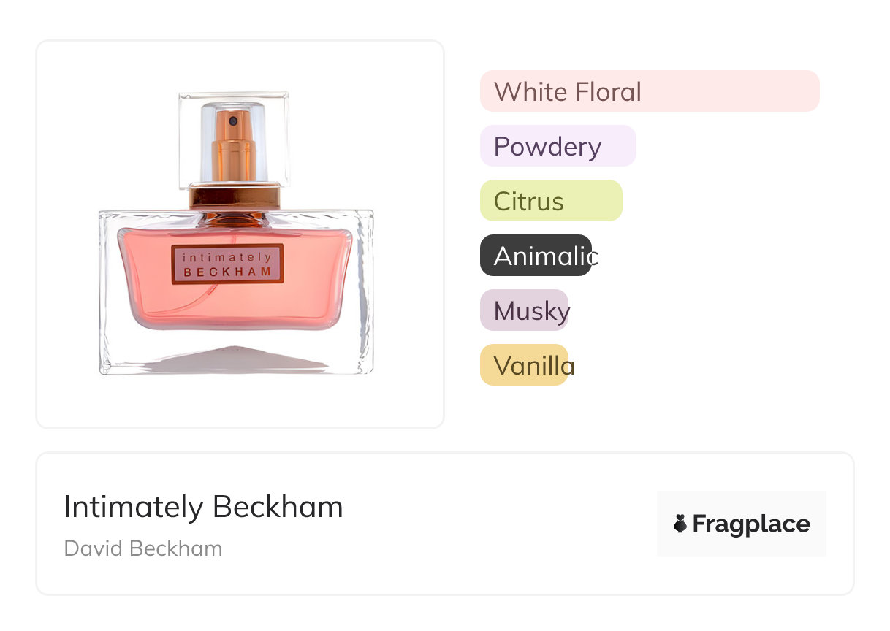890x631 pixels.
Task: Open the David Beckham brand link
Action: (143, 548)
